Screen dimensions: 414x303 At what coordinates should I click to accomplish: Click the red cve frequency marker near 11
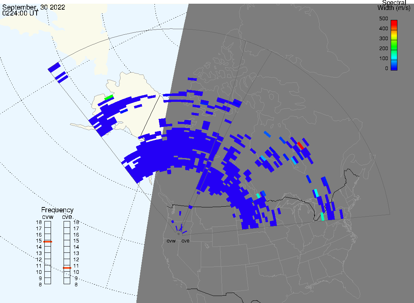click(67, 268)
